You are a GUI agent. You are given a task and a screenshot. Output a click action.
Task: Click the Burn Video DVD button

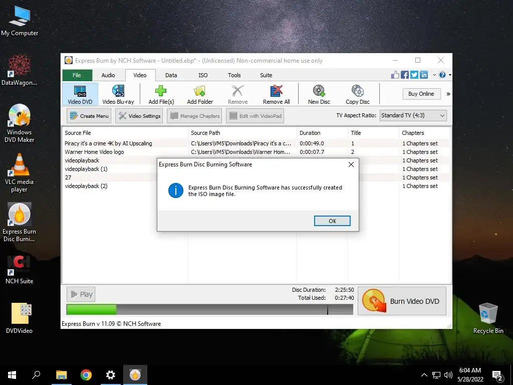pyautogui.click(x=402, y=301)
